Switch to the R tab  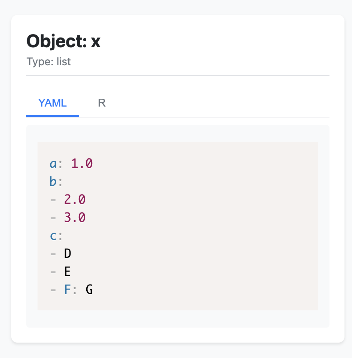pyautogui.click(x=101, y=103)
